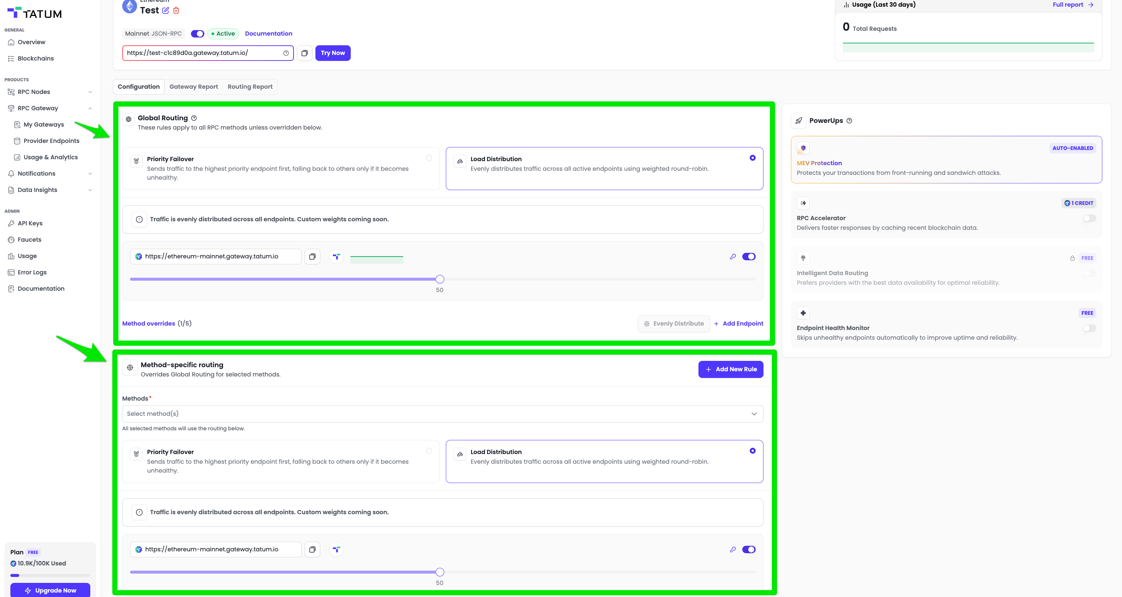Click the Global Routing weight slider handle

point(440,279)
